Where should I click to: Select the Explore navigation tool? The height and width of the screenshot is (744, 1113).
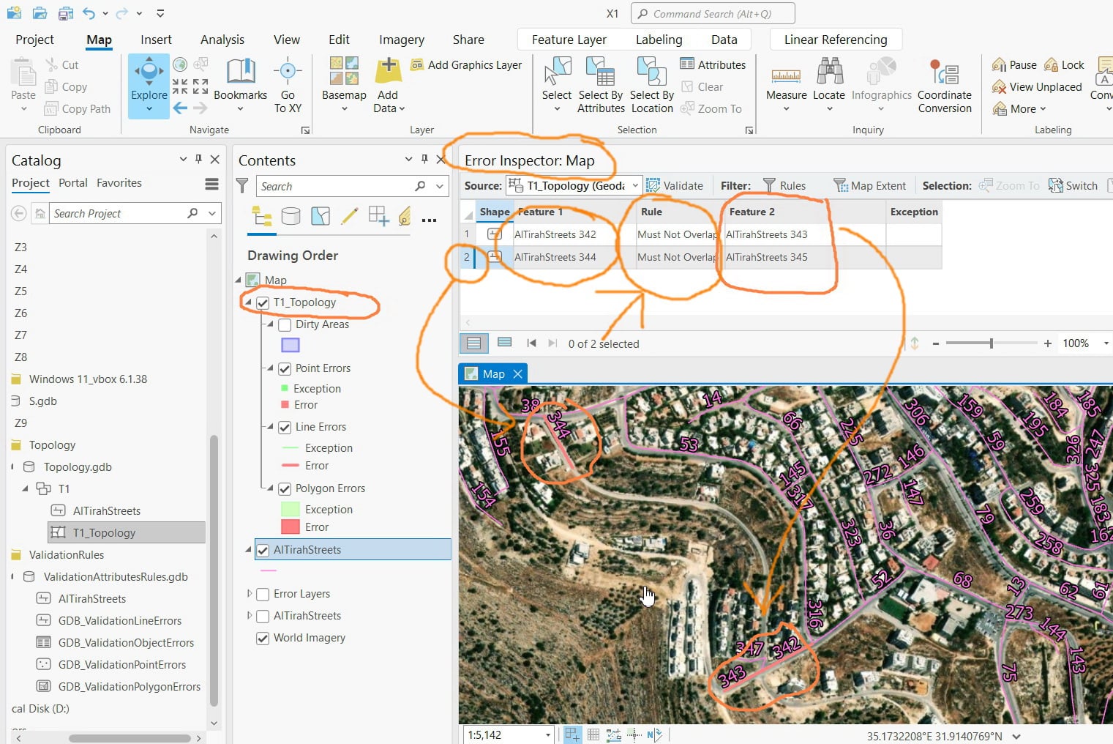pos(149,86)
